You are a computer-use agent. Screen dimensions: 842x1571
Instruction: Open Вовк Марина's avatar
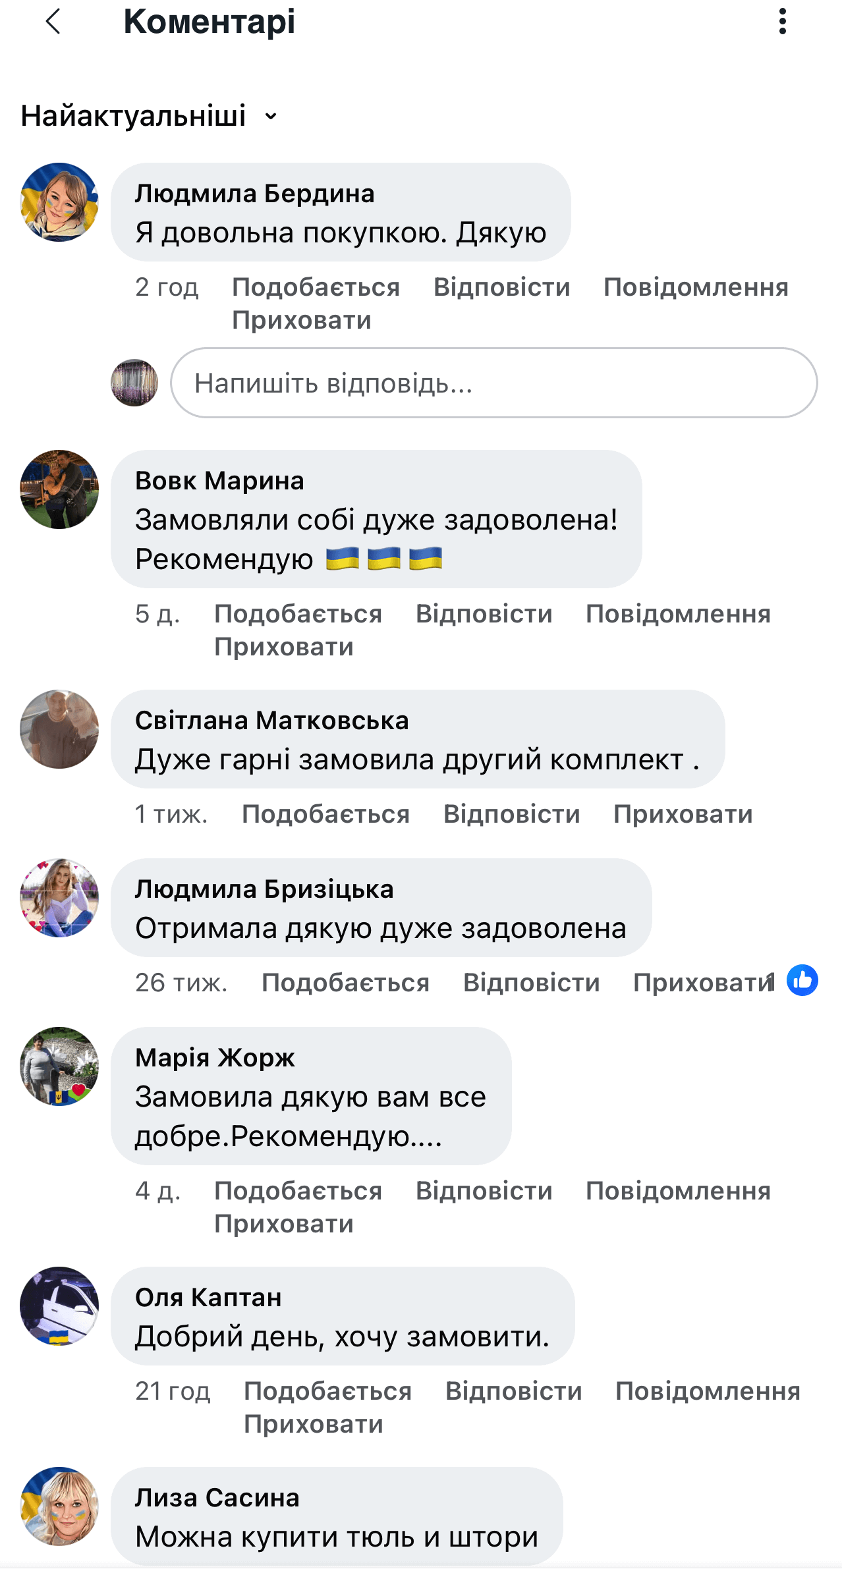[x=59, y=489]
